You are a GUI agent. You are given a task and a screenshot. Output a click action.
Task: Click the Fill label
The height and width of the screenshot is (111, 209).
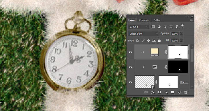point(168,40)
